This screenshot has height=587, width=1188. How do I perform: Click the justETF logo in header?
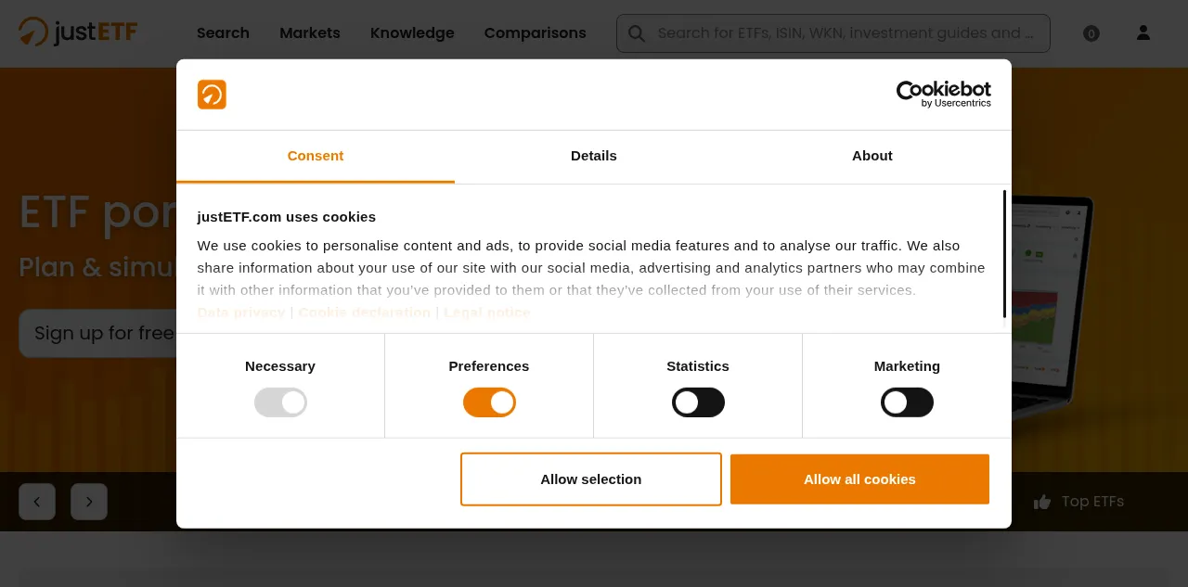(78, 32)
